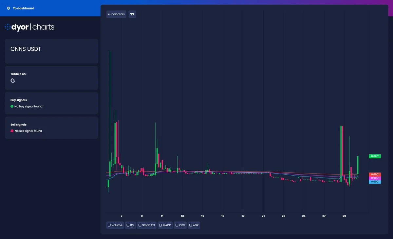Viewport: 393px width, 239px height.
Task: Click the green 0.0001 price label
Action: 375,156
